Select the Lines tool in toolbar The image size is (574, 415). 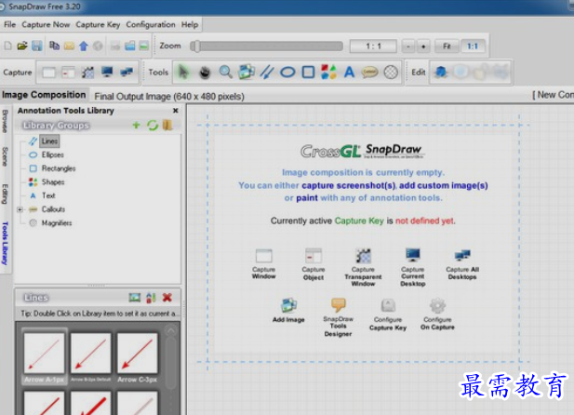pos(267,72)
